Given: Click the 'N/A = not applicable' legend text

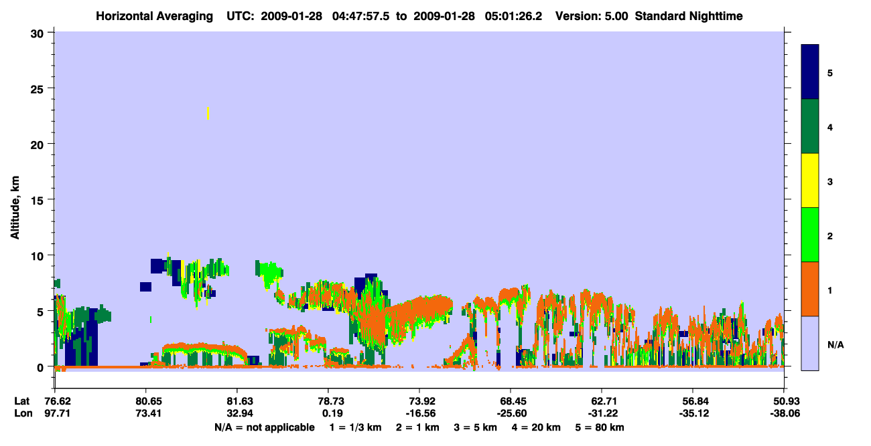Looking at the screenshot, I should [264, 427].
